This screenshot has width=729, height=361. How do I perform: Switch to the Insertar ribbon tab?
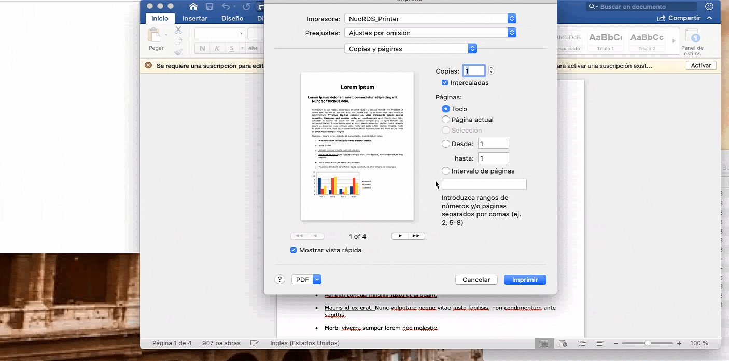195,18
